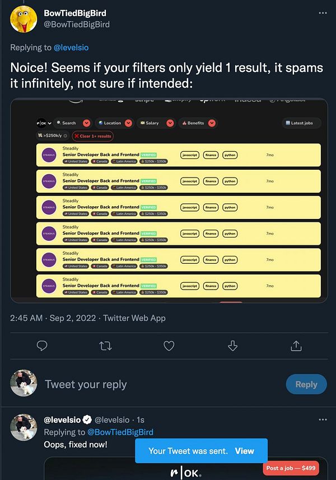The width and height of the screenshot is (336, 480).
Task: Click BowTiedBigBird's Big Bird avatar
Action: (24, 18)
